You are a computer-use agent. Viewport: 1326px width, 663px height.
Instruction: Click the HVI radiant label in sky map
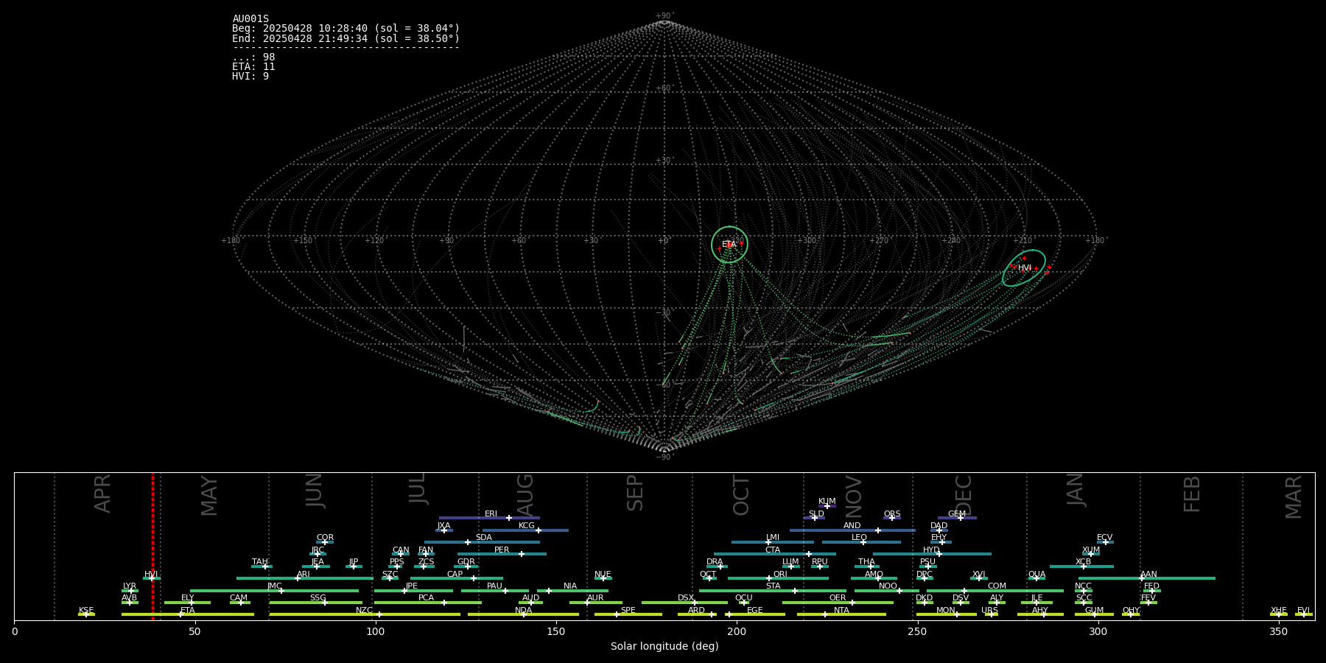pos(1025,268)
